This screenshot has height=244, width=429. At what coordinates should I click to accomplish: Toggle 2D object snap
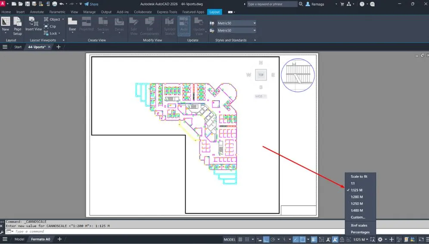click(302, 239)
